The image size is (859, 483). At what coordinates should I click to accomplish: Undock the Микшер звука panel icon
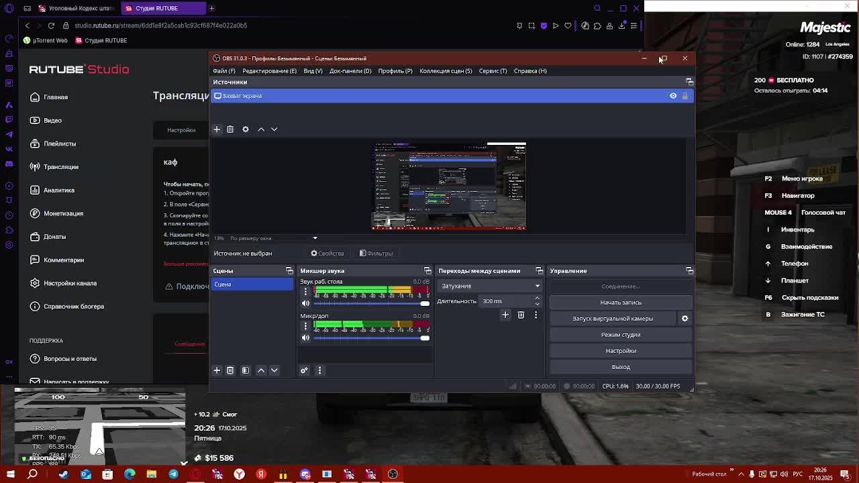[427, 271]
